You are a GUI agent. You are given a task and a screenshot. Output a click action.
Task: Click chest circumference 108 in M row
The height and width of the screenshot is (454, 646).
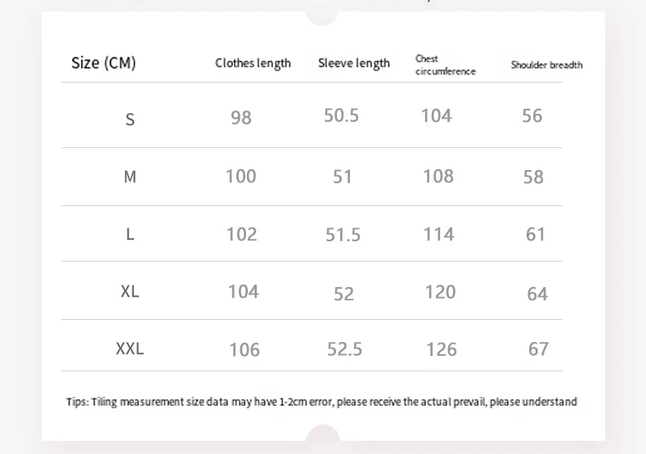coord(438,176)
